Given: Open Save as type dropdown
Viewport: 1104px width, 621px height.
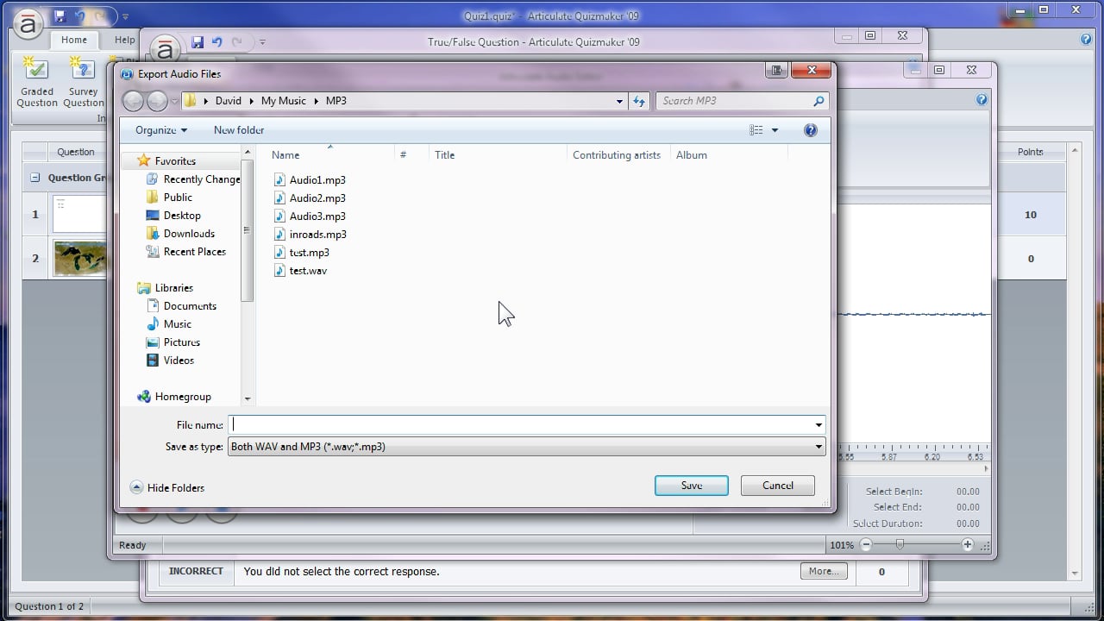Looking at the screenshot, I should click(x=818, y=447).
